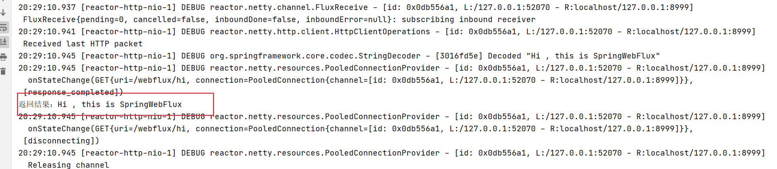This screenshot has width=777, height=169.
Task: Click the StringDecoder logger name
Action: coord(315,56)
